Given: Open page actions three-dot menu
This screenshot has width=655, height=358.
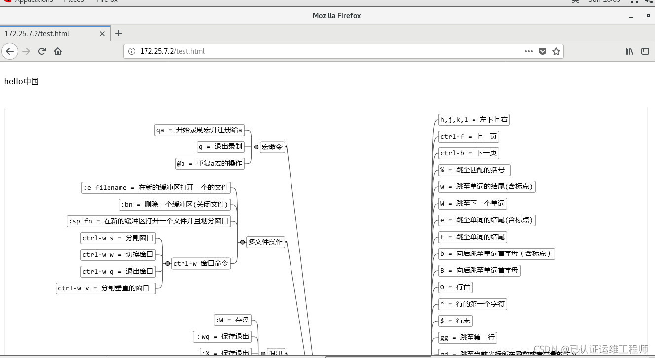Looking at the screenshot, I should coord(529,51).
